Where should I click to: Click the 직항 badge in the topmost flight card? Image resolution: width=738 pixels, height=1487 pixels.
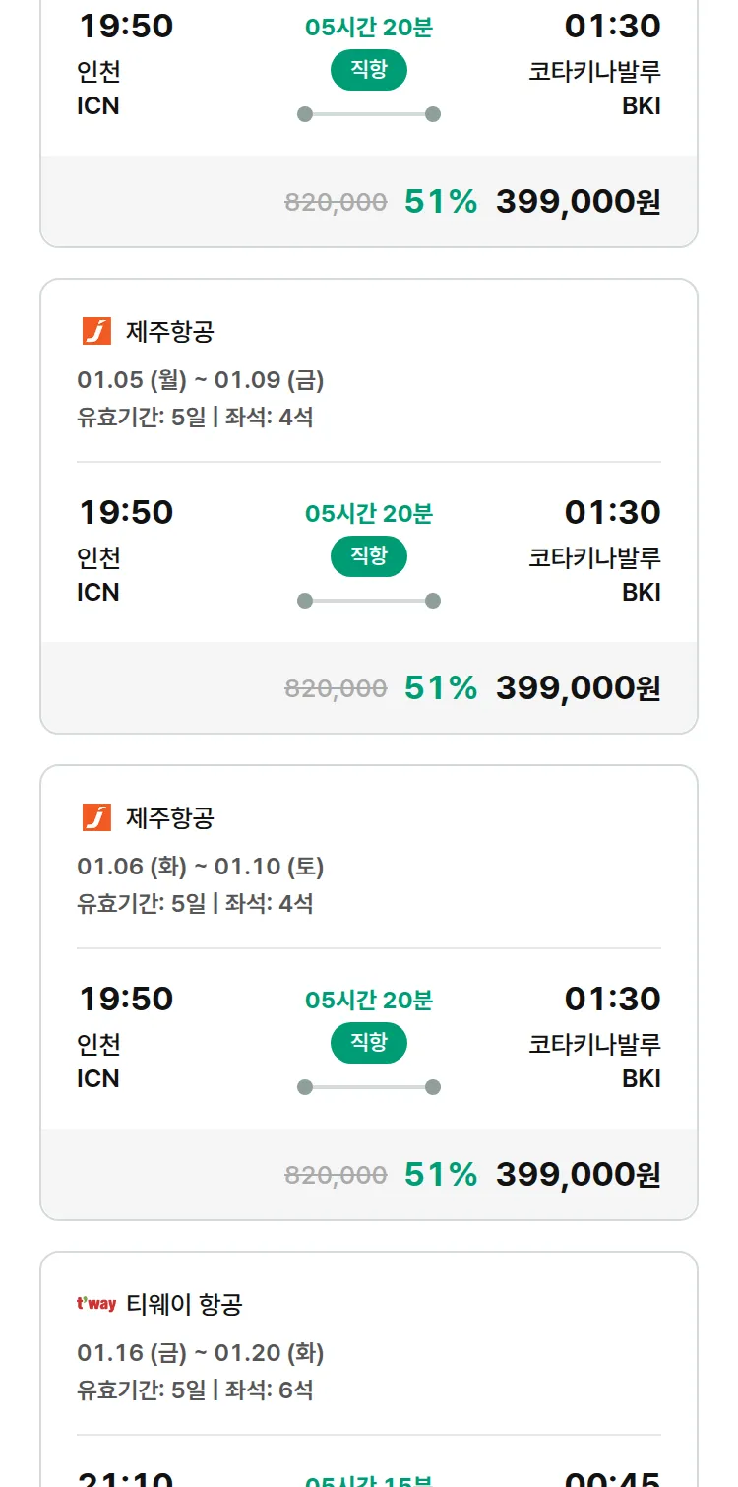coord(369,70)
